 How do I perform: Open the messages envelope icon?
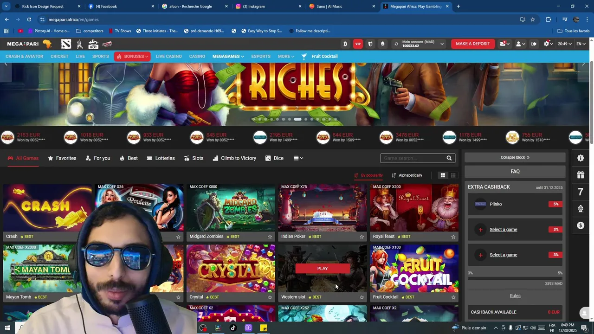pos(504,44)
